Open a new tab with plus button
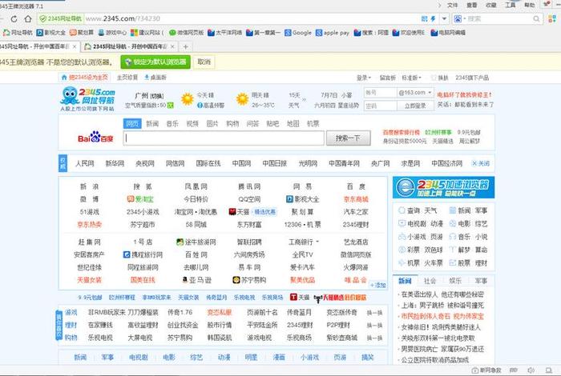 (x=185, y=46)
